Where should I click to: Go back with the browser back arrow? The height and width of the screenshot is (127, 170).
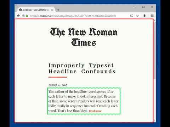coord(18,16)
